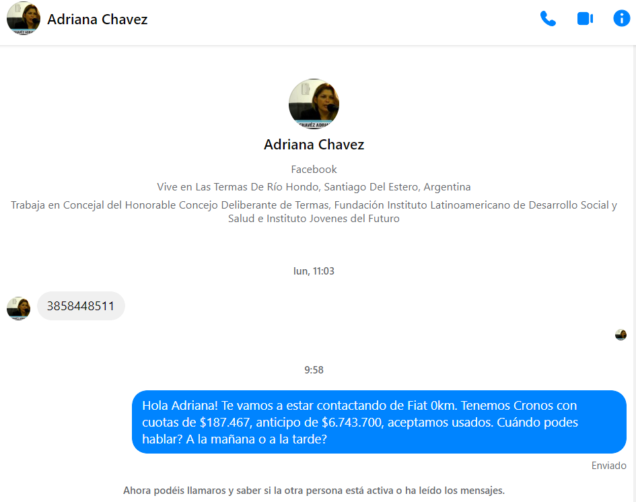This screenshot has width=636, height=502.
Task: Start a voice call with Adriana Chavez
Action: point(548,19)
